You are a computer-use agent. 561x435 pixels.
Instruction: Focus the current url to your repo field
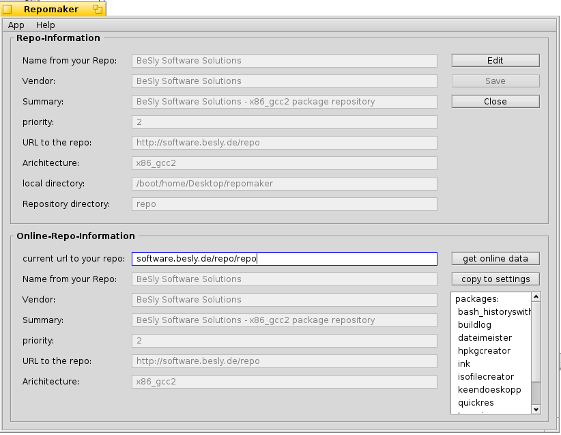(x=284, y=259)
